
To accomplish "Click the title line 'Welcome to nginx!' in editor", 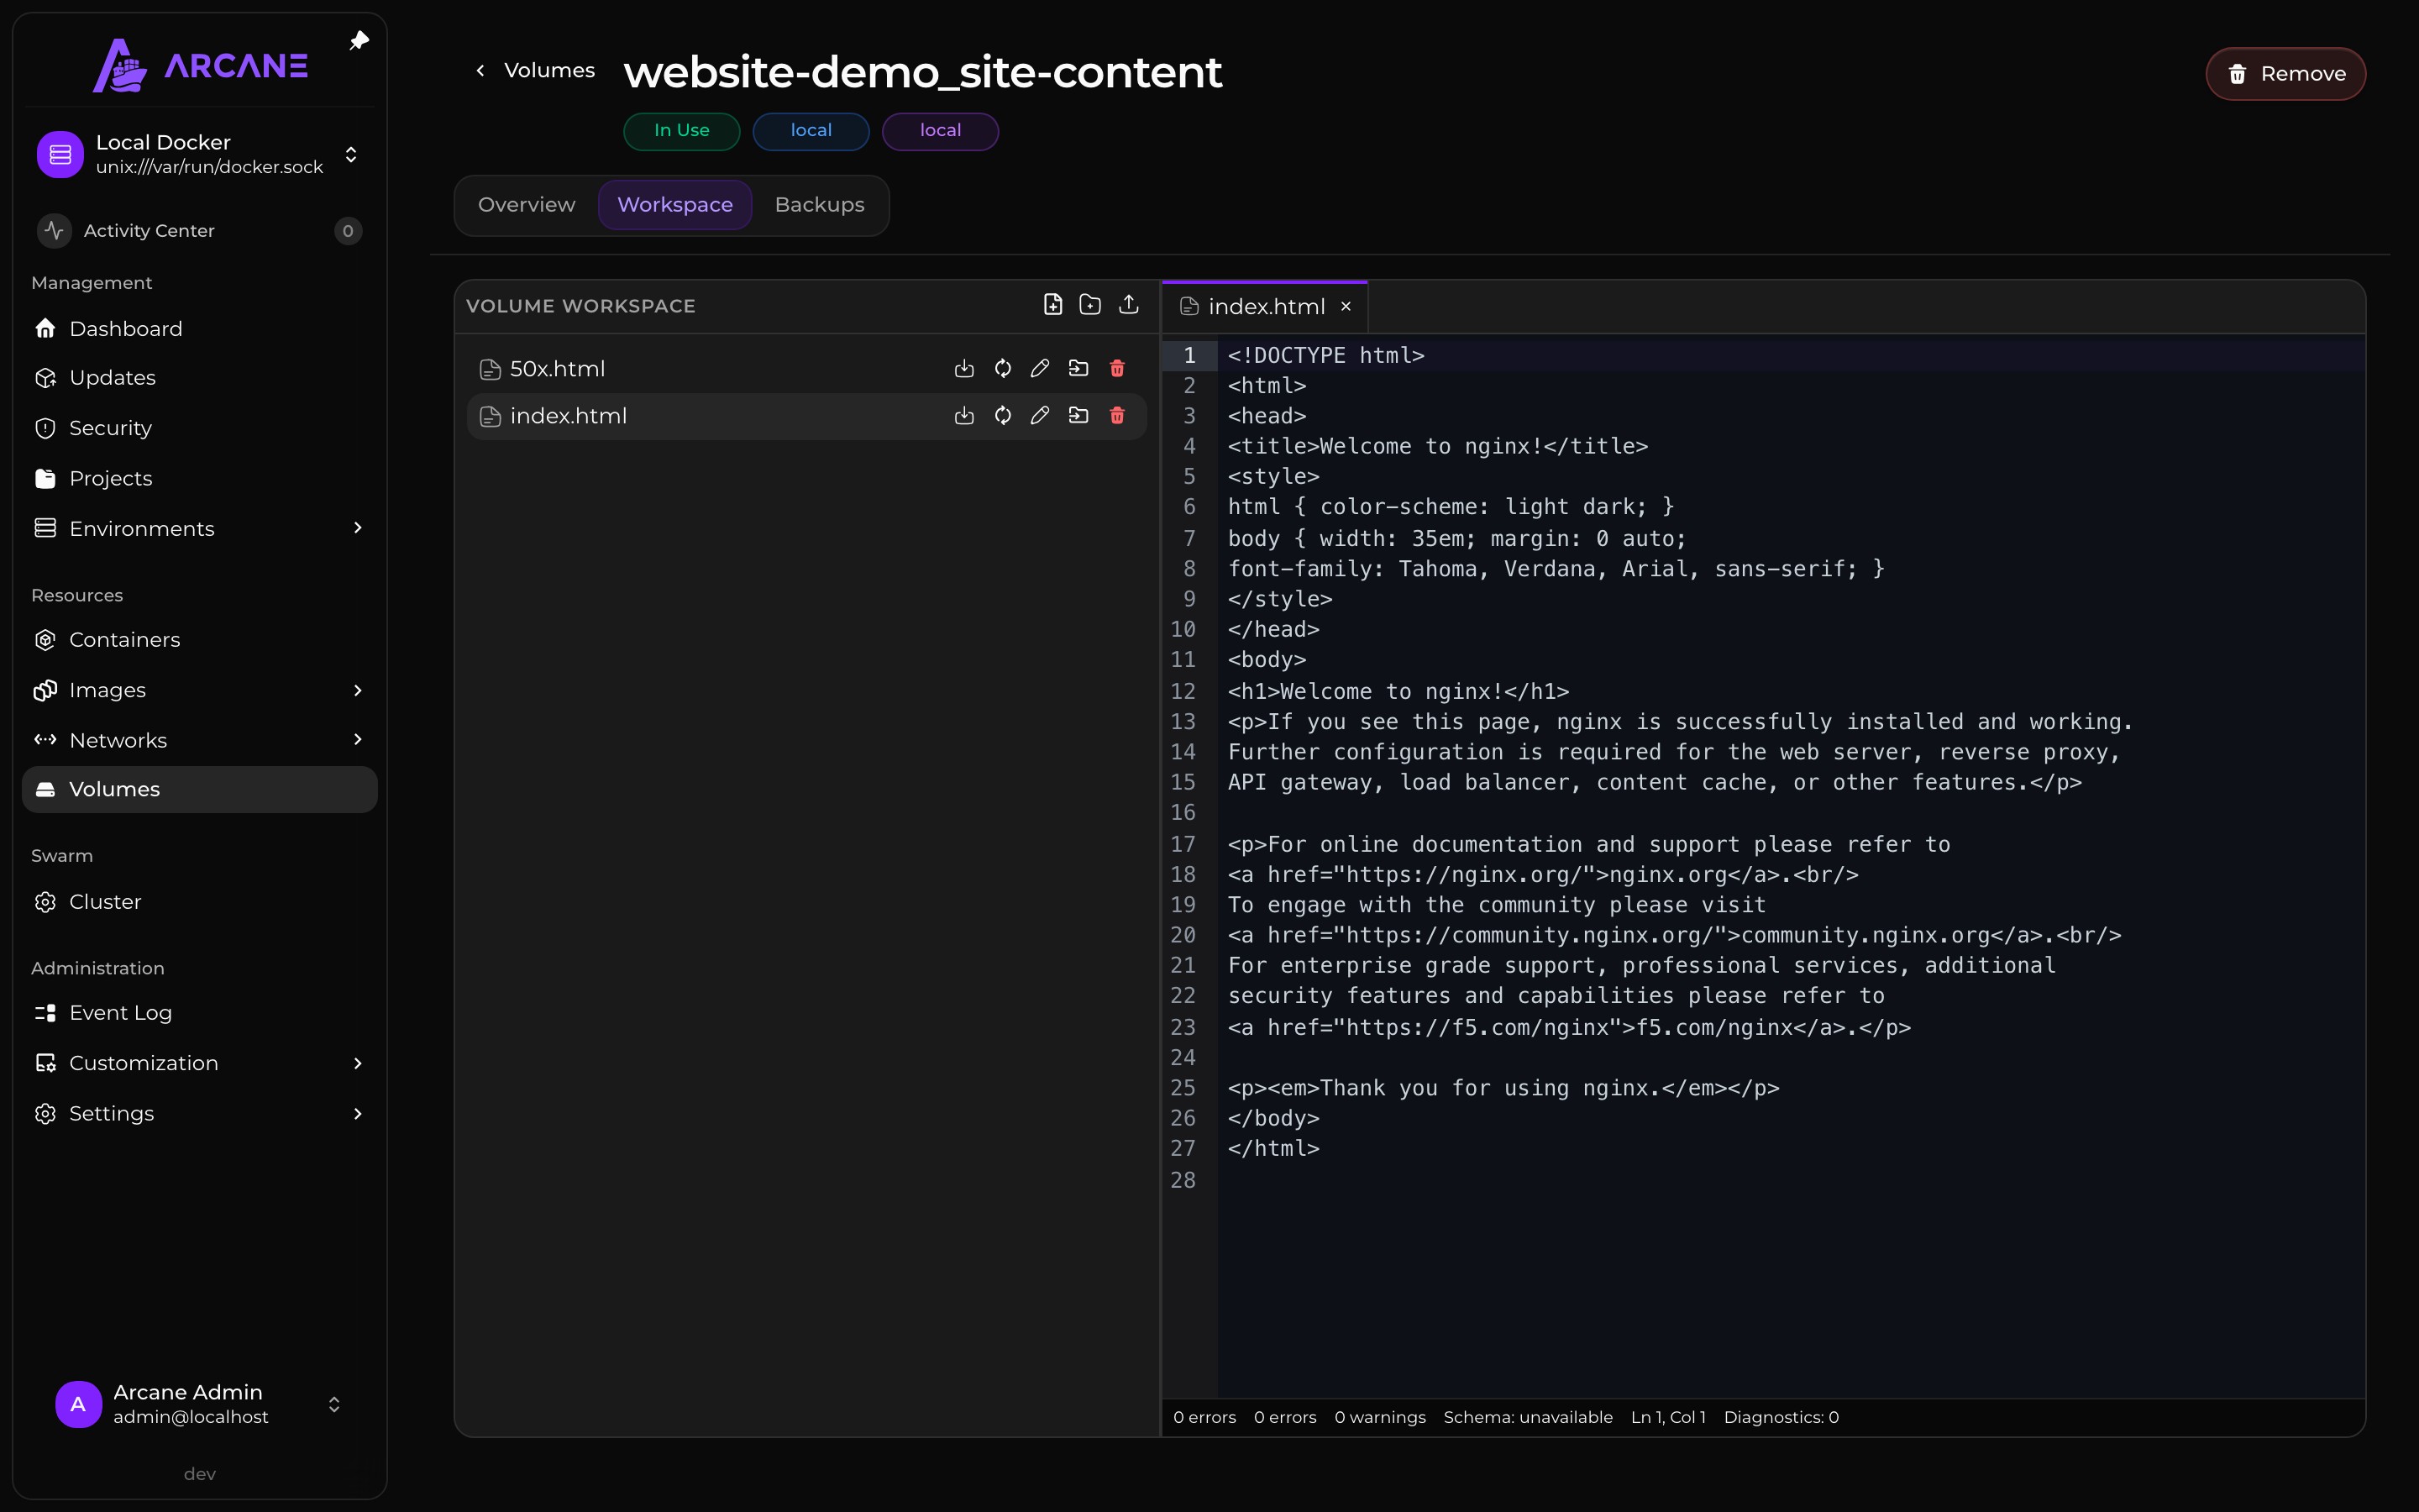I will pos(1437,447).
